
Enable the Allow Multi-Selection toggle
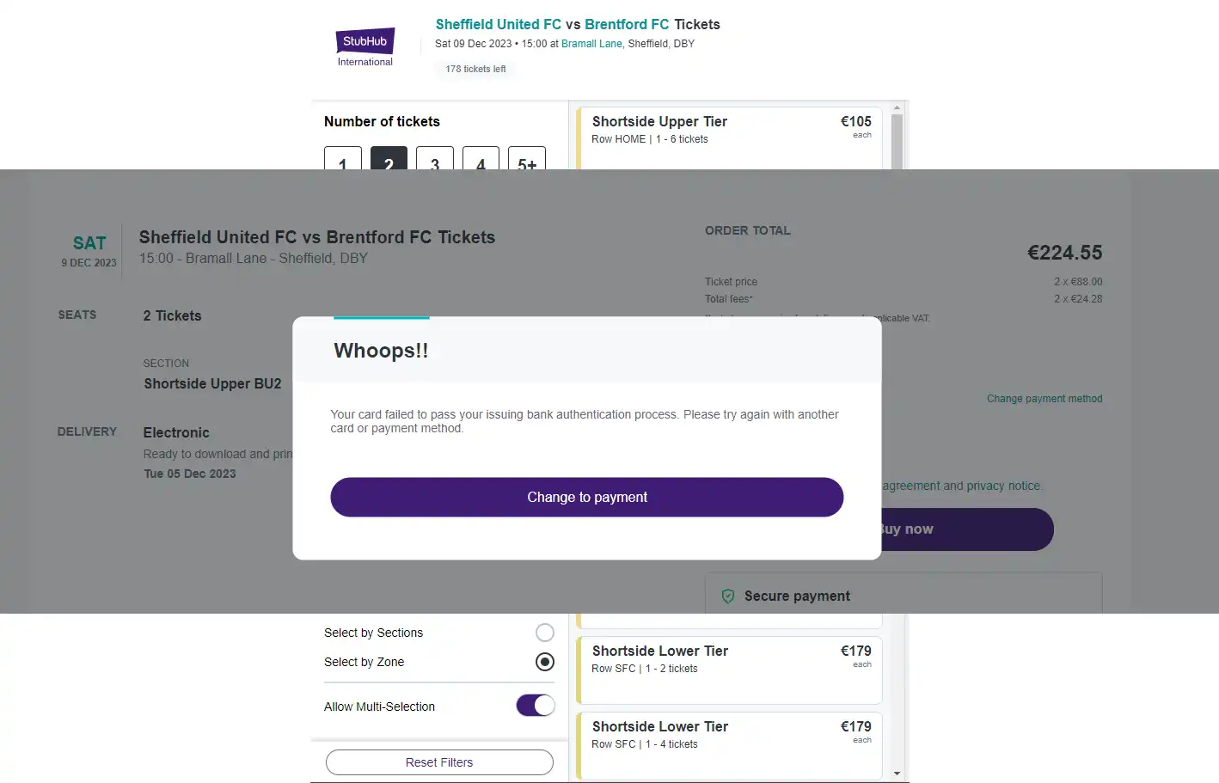point(536,705)
